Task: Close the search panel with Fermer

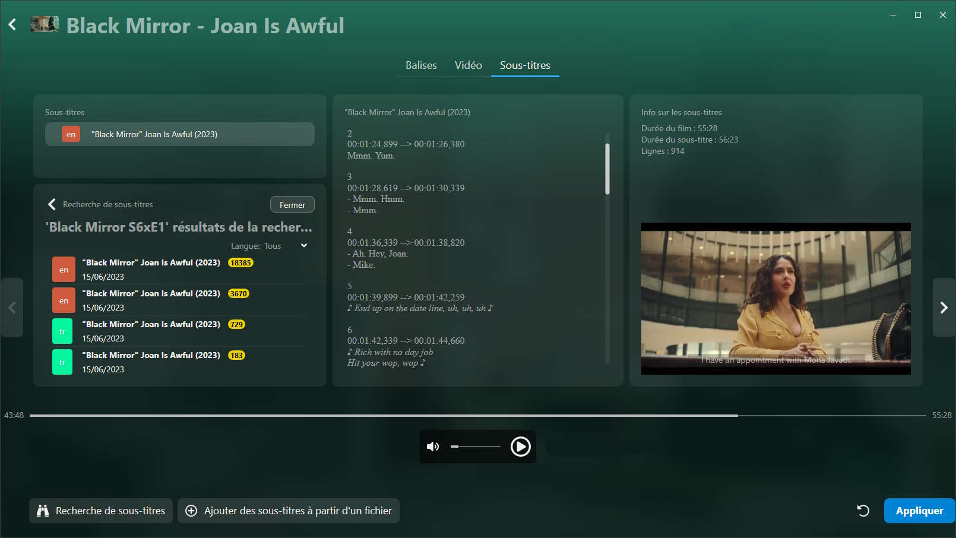Action: pyautogui.click(x=292, y=204)
